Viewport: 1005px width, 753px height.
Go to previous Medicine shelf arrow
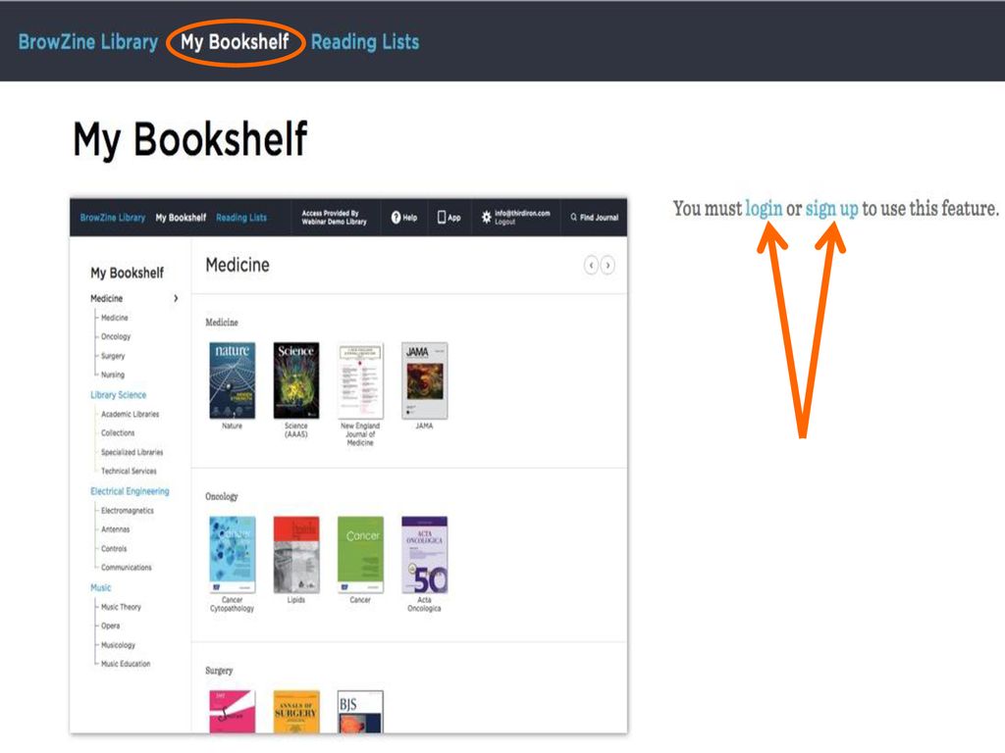click(x=591, y=265)
